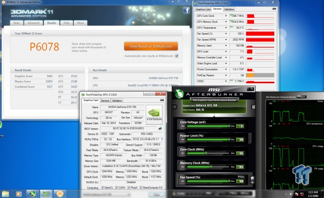Click the P6078 score text
Image resolution: width=324 pixels, height=198 pixels.
pyautogui.click(x=44, y=47)
